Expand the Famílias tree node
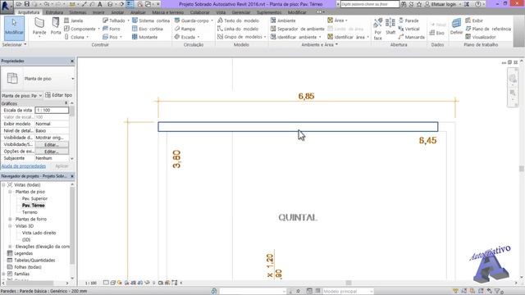The height and width of the screenshot is (295, 525). (3, 274)
